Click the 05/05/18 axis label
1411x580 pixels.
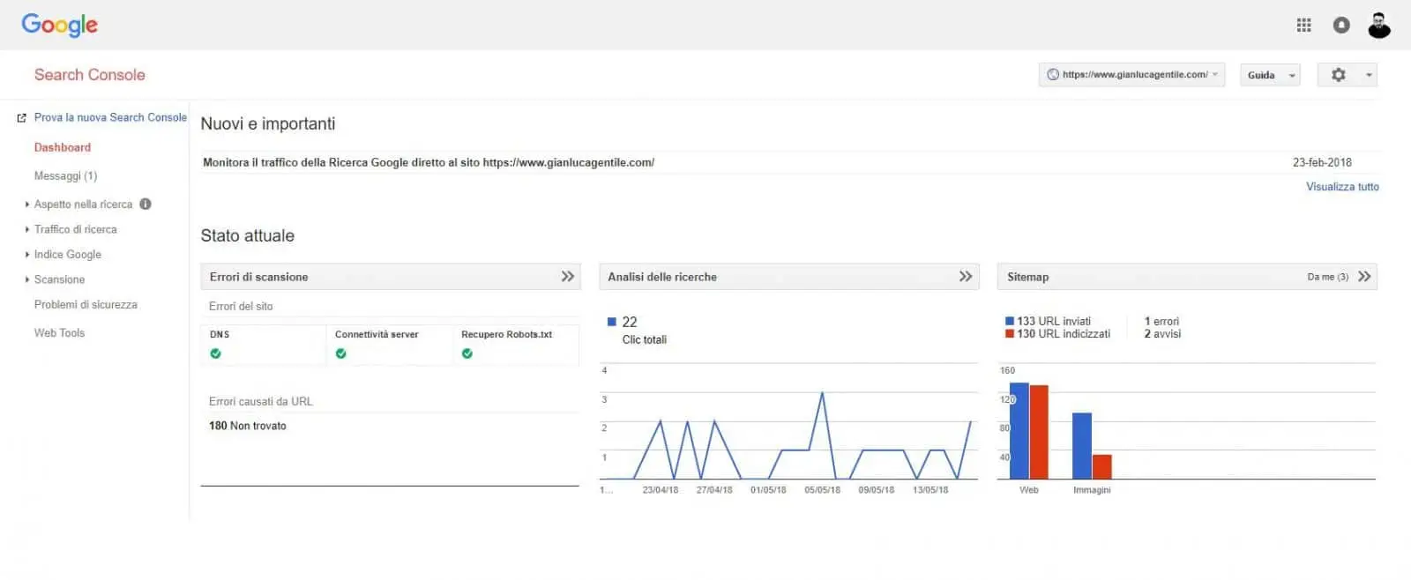[x=823, y=490]
